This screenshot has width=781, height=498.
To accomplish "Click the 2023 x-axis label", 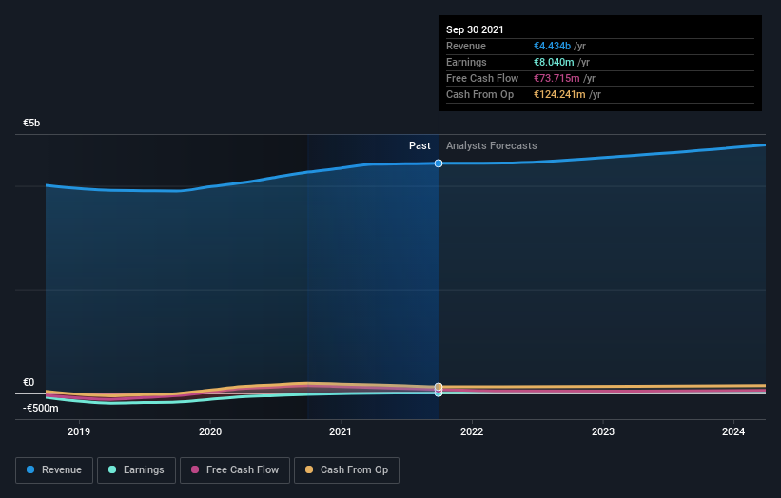I will click(x=603, y=431).
